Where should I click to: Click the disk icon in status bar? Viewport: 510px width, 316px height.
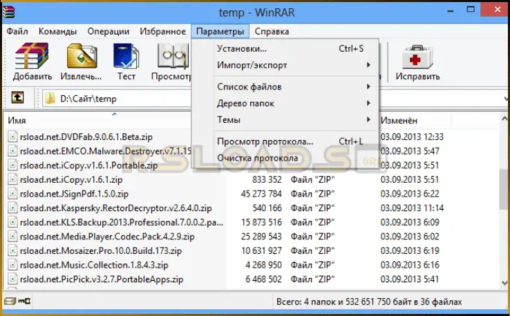point(10,301)
